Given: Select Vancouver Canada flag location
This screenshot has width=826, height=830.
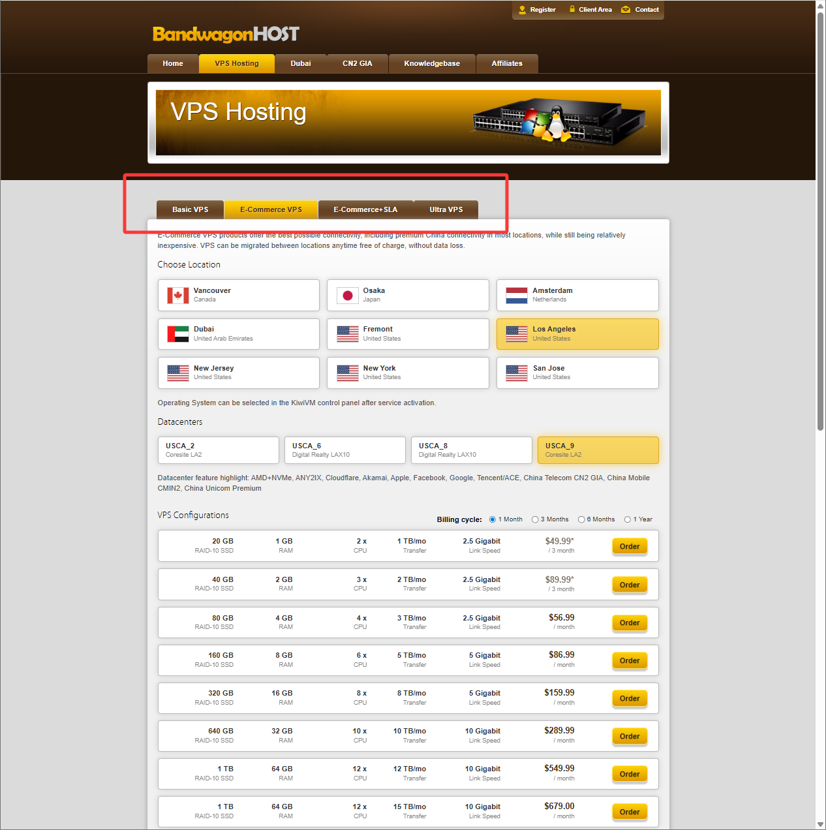Looking at the screenshot, I should coord(177,296).
